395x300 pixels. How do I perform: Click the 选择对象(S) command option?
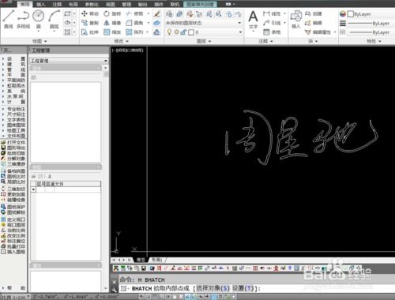[x=213, y=288]
